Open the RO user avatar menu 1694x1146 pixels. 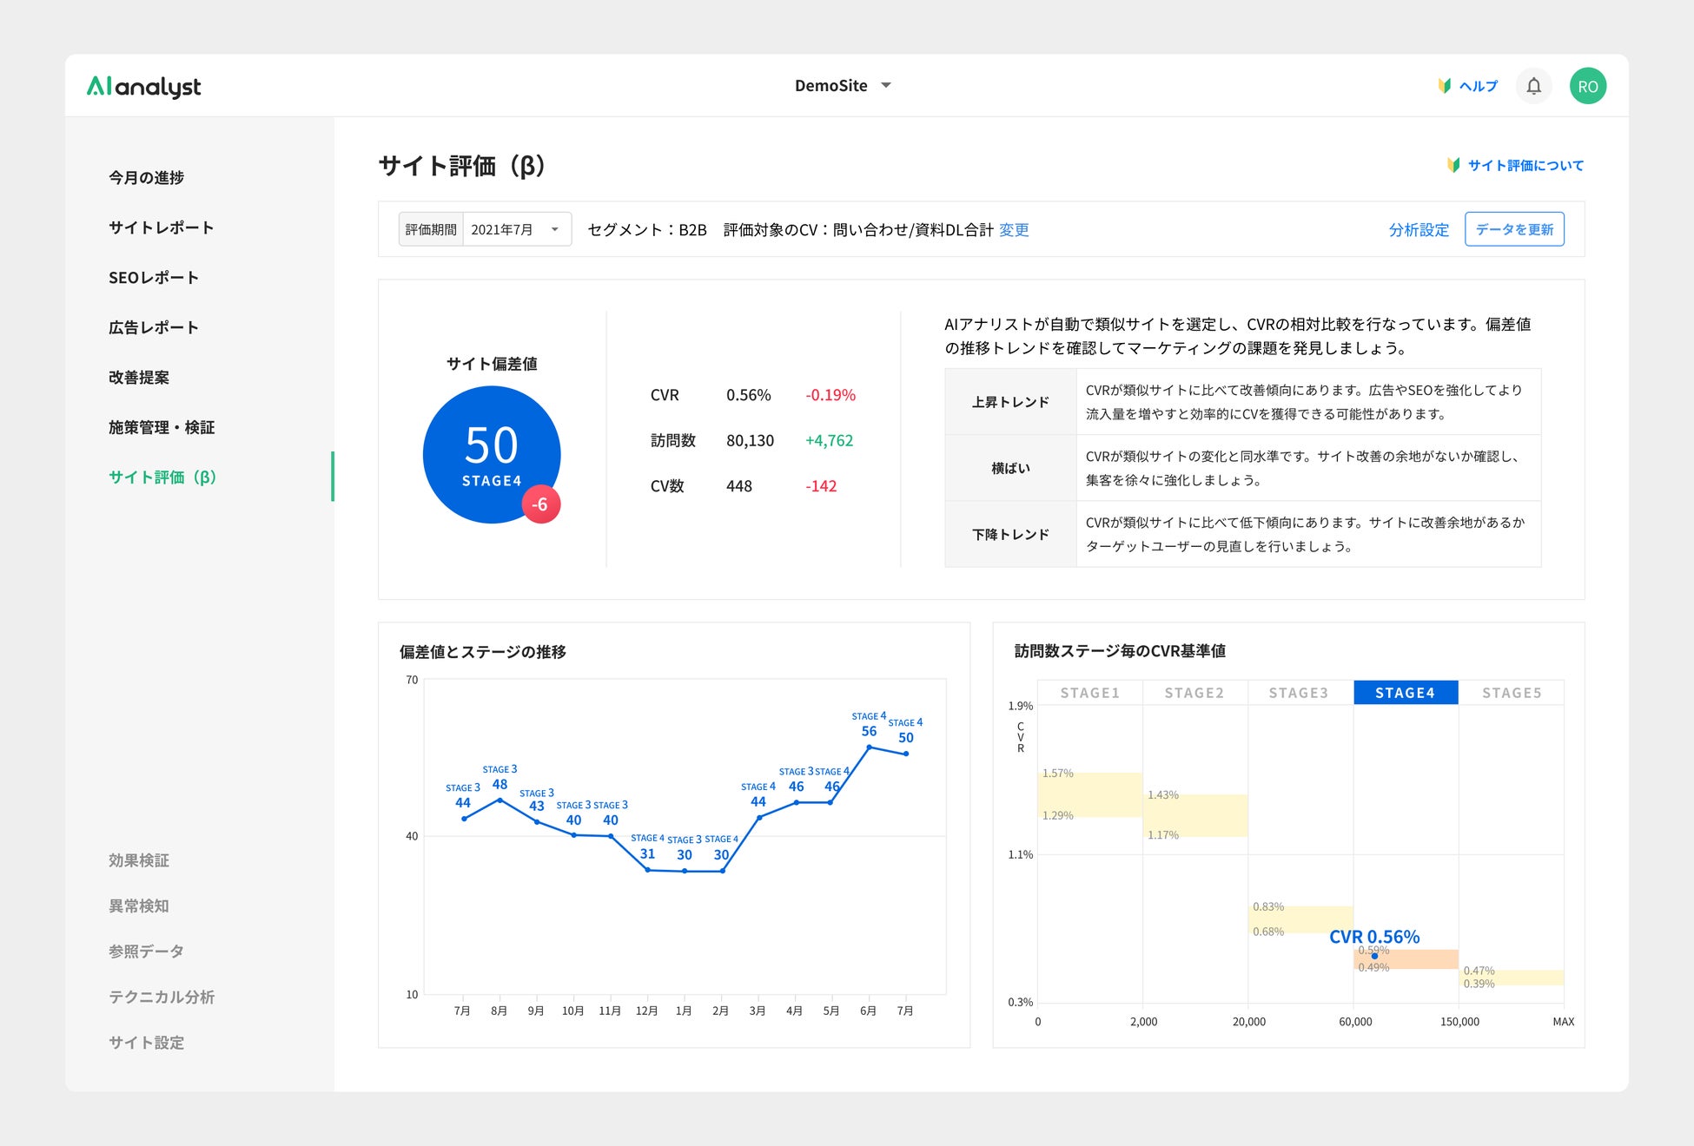1587,86
